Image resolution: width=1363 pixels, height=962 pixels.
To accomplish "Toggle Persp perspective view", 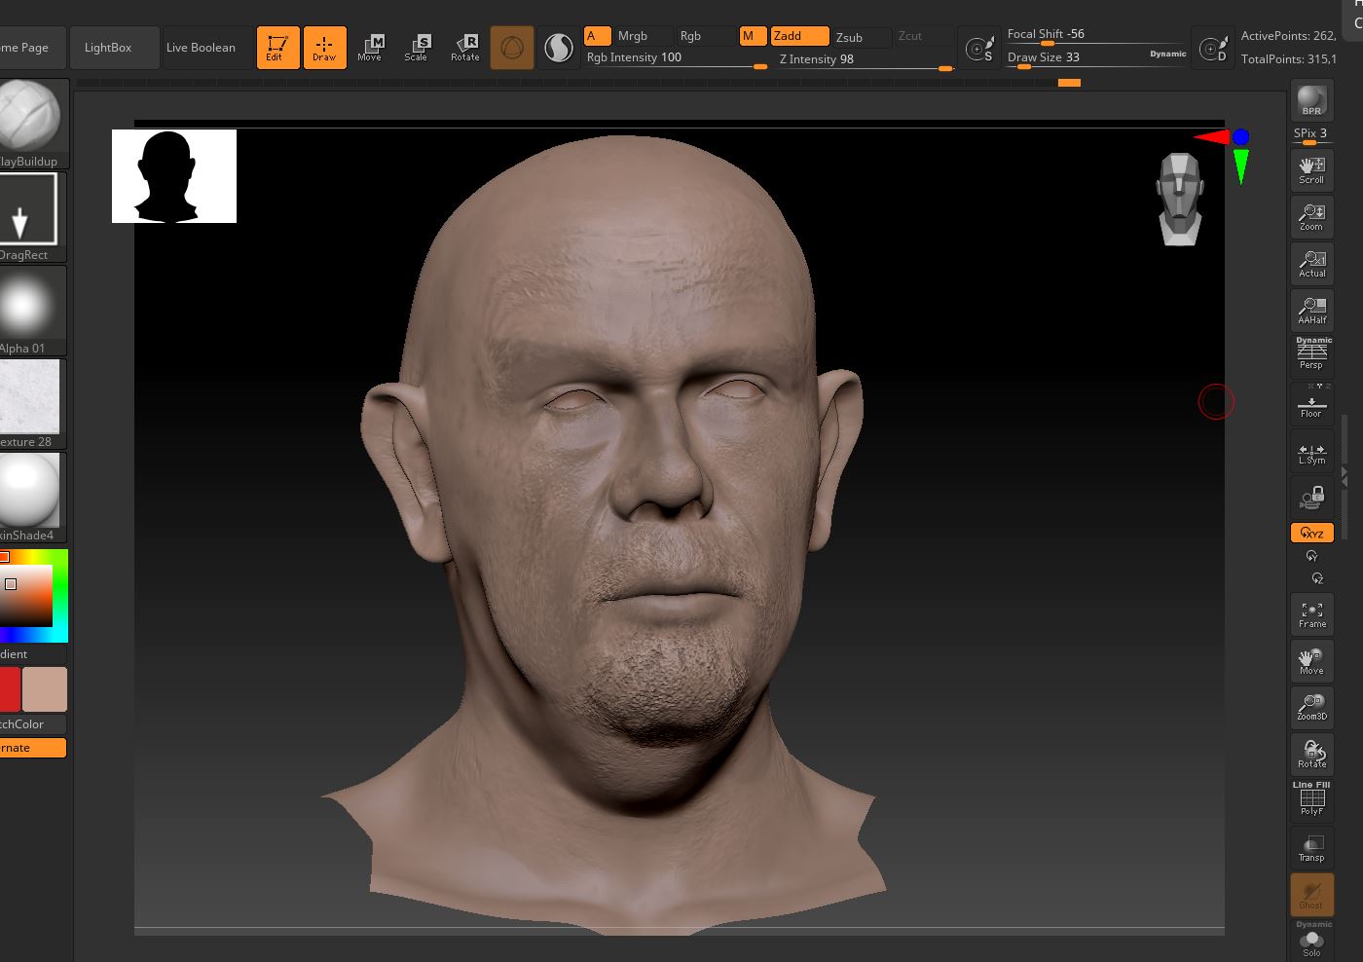I will [1311, 356].
